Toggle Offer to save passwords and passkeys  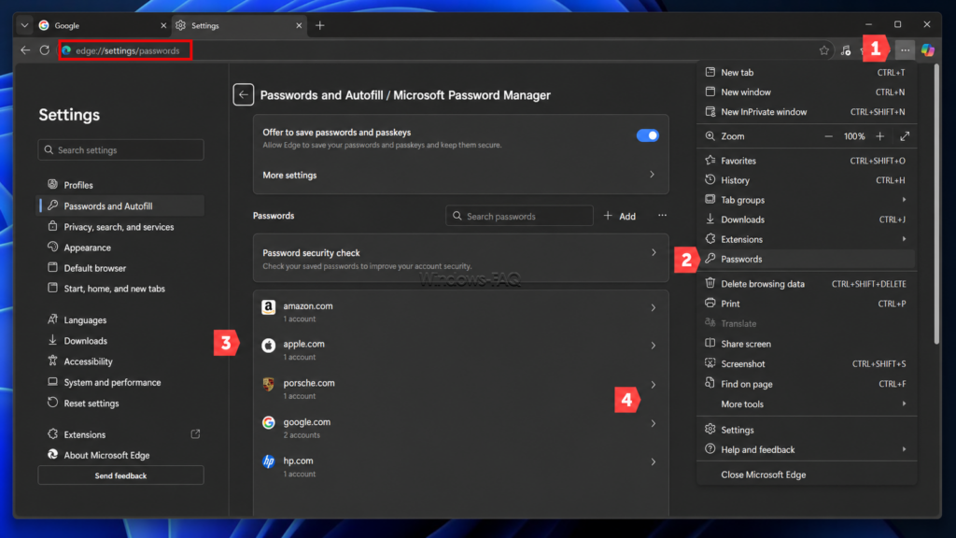pyautogui.click(x=648, y=135)
